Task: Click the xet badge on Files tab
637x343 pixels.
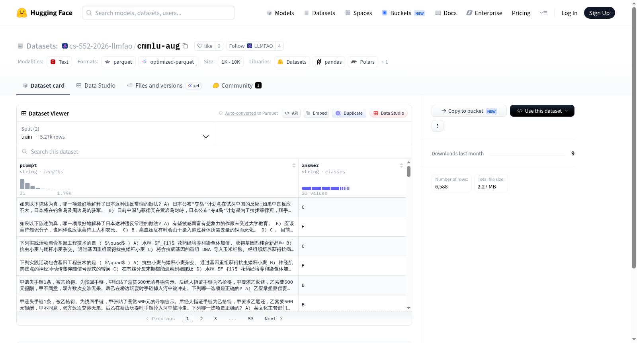Action: [194, 86]
